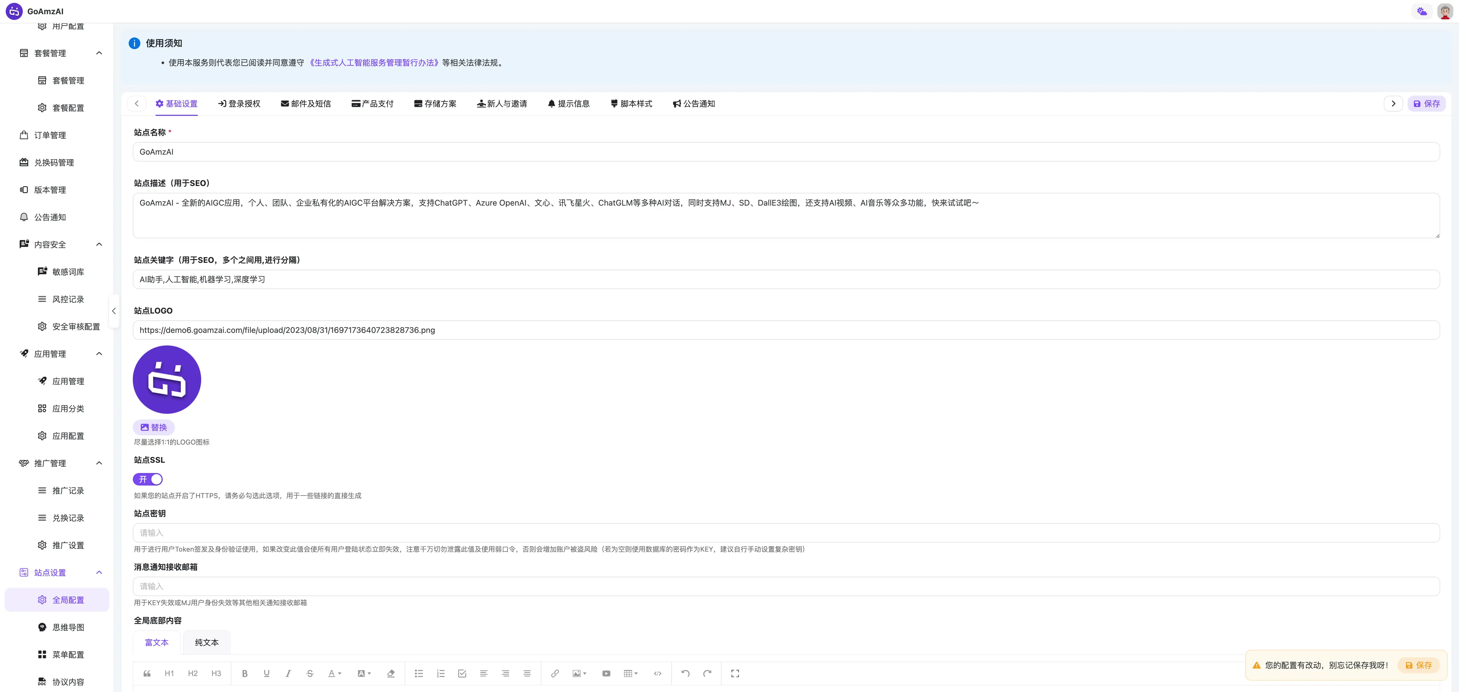The width and height of the screenshot is (1459, 692).
Task: Open the user avatar menu
Action: [x=1445, y=11]
